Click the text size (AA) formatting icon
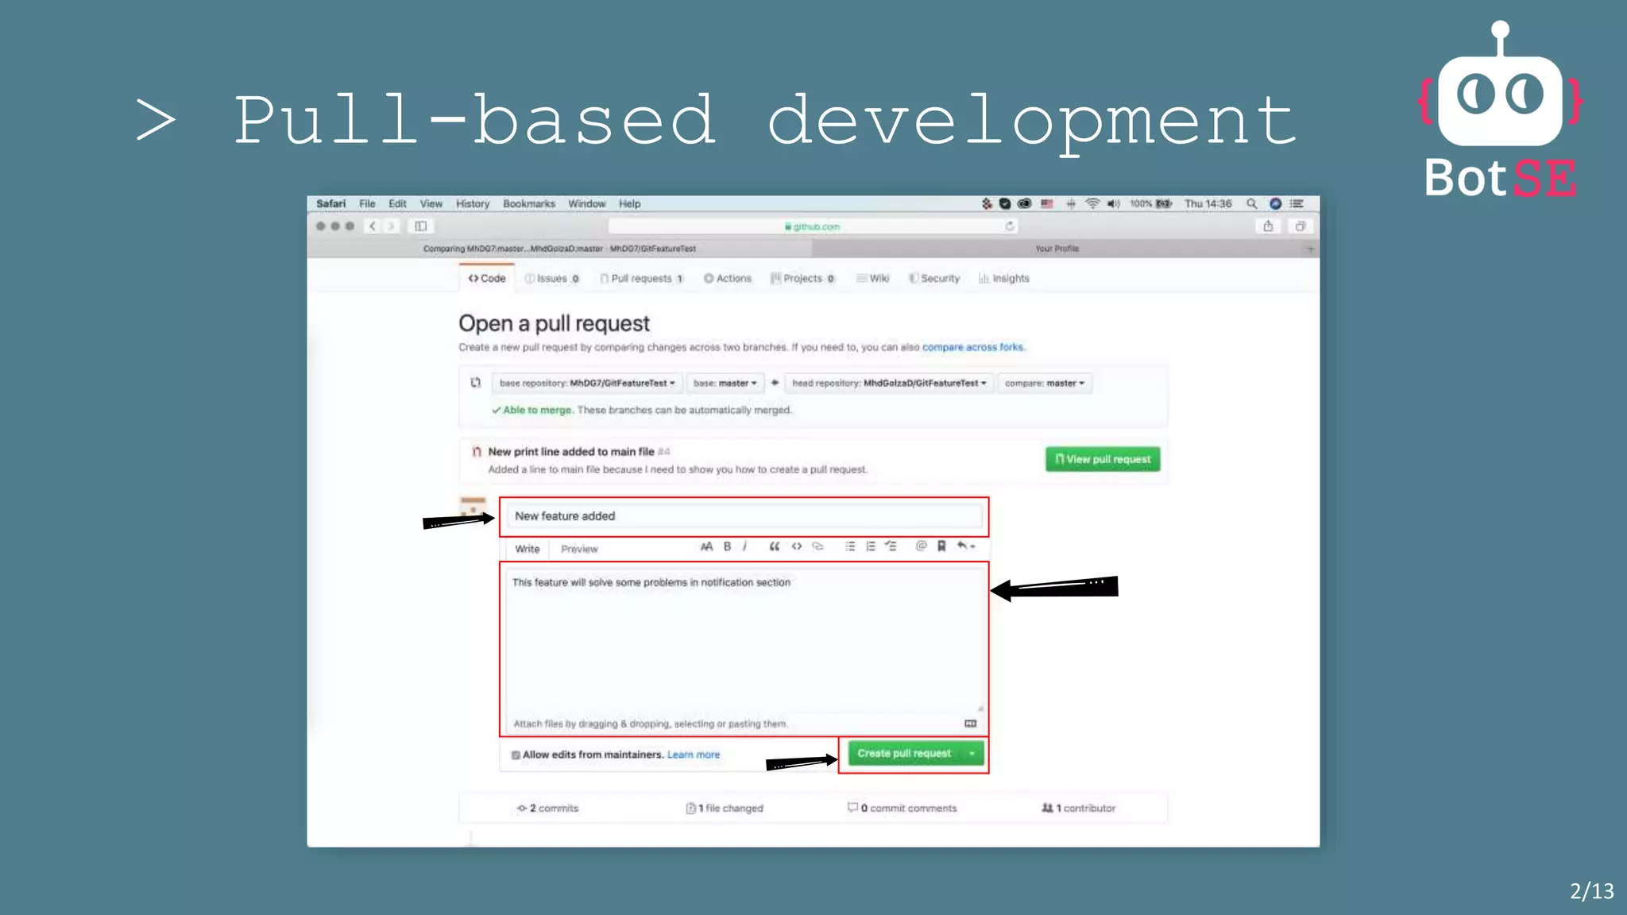 706,546
